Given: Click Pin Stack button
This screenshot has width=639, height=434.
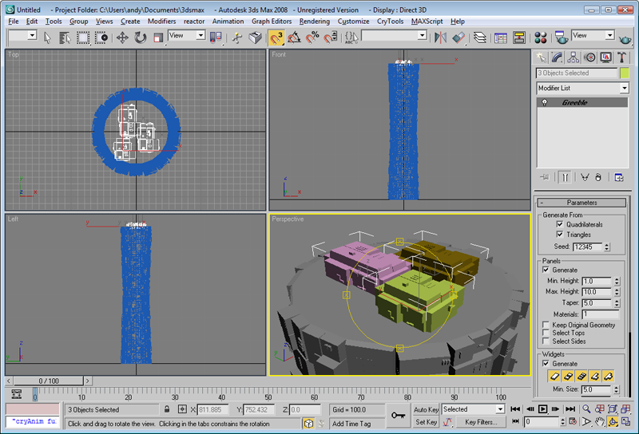Looking at the screenshot, I should coord(545,177).
